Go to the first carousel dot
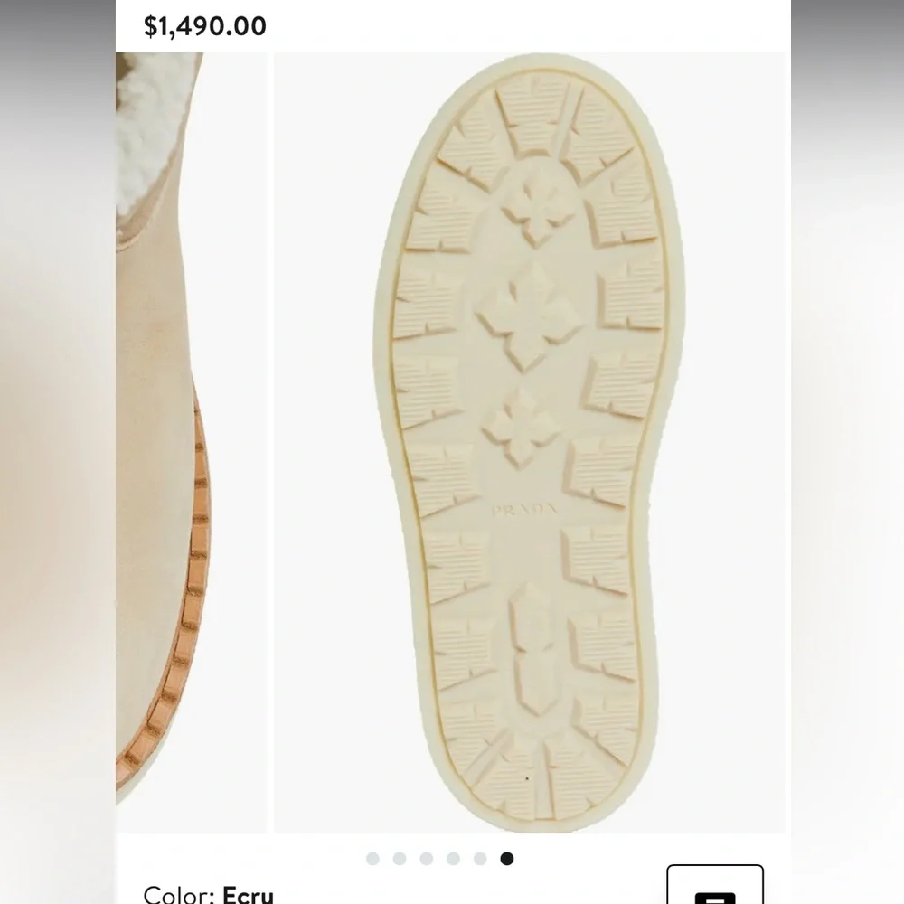This screenshot has height=904, width=904. [x=373, y=859]
